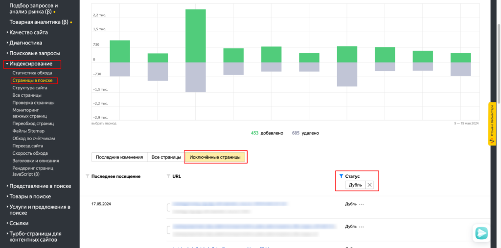Open Переобход страниц in the sidebar

coord(33,123)
